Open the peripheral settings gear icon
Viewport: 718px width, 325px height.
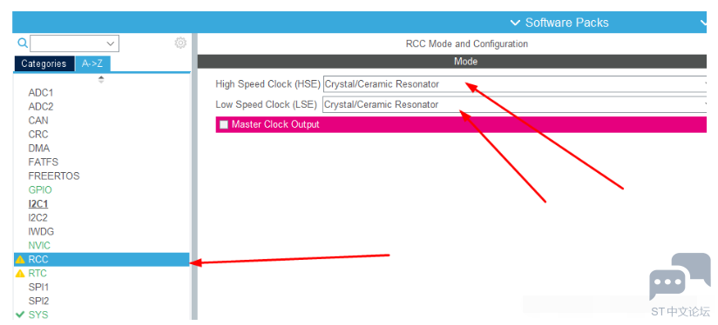tap(180, 43)
